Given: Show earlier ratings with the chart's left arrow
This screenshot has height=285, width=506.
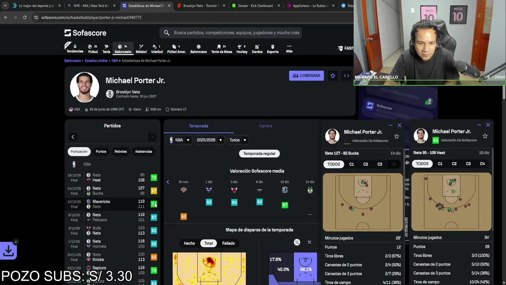Looking at the screenshot, I should click(168, 182).
